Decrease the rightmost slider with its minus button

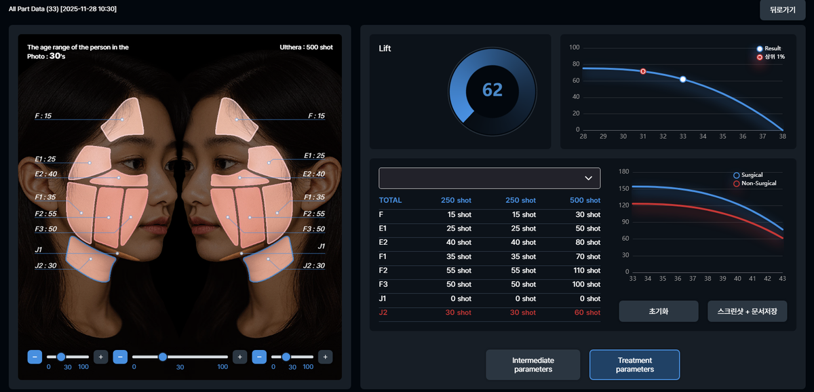click(x=259, y=357)
